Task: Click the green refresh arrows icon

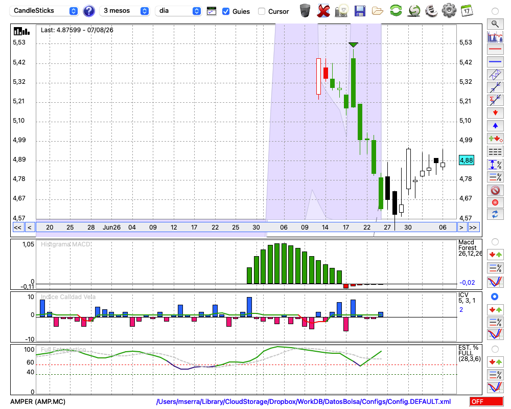Action: (396, 10)
